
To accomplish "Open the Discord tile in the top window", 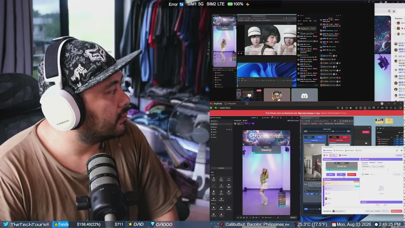I will pos(304,95).
